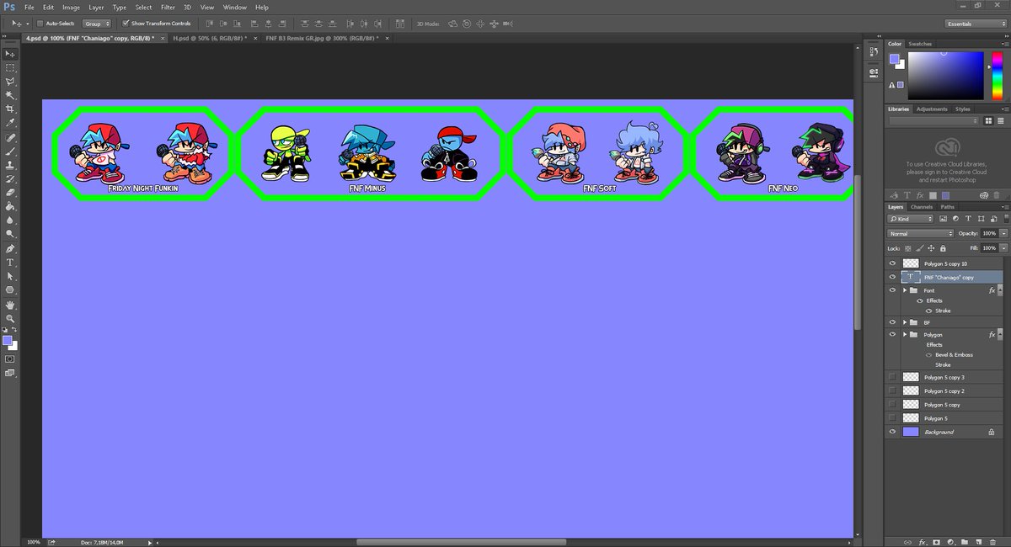Open the Auto-Select Group dropdown
The image size is (1011, 547).
pos(97,24)
